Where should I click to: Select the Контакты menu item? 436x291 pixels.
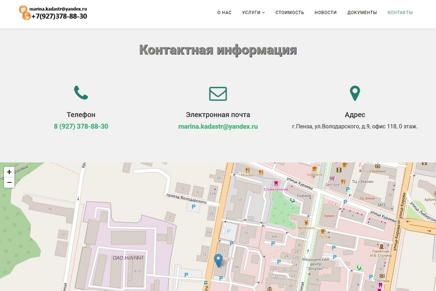[400, 13]
